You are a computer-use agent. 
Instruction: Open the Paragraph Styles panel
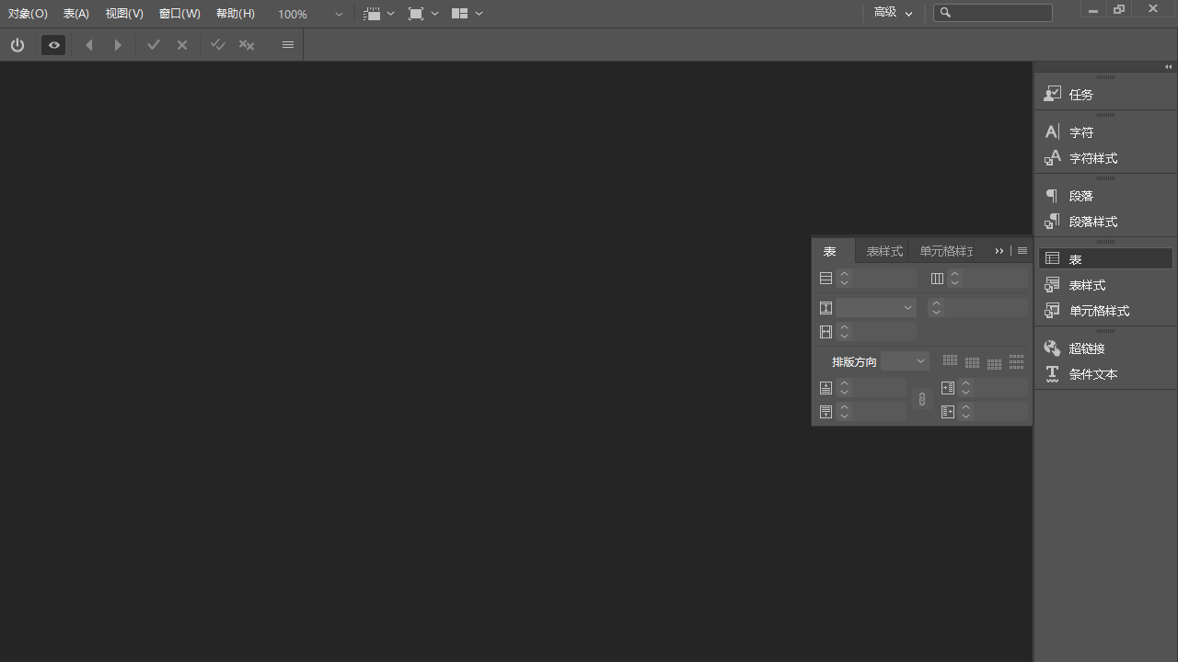[1093, 222]
